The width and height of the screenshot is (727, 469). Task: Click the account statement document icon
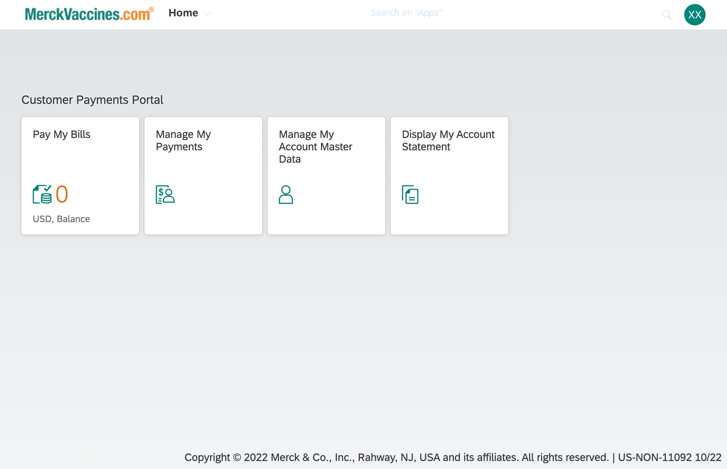[x=410, y=194]
